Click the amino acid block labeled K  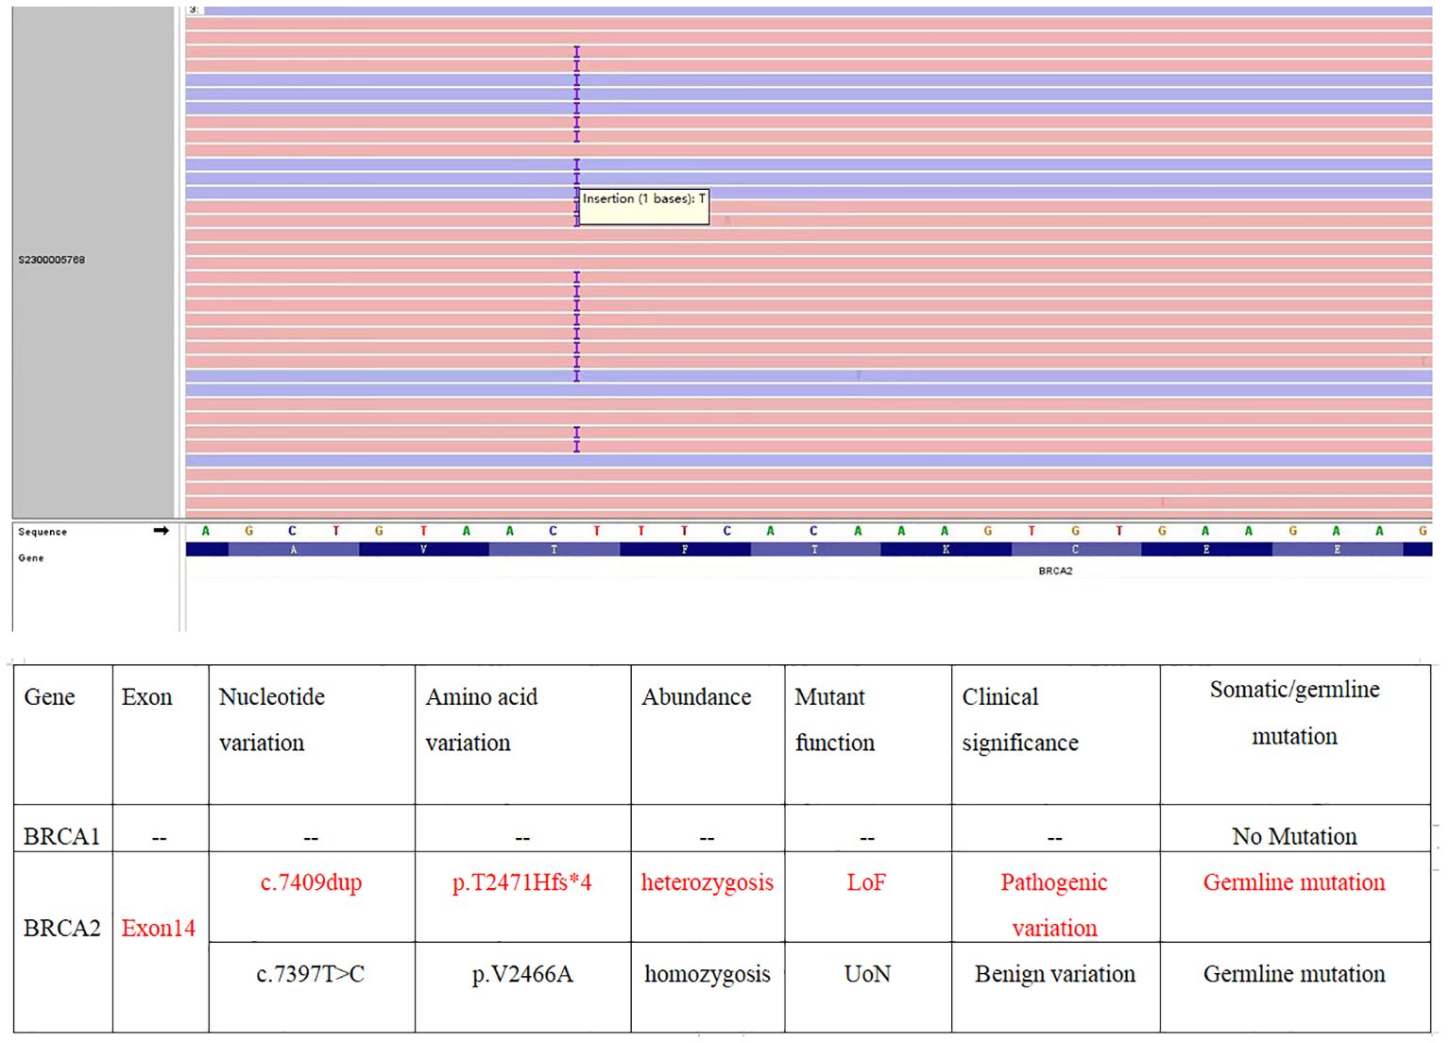tap(946, 550)
